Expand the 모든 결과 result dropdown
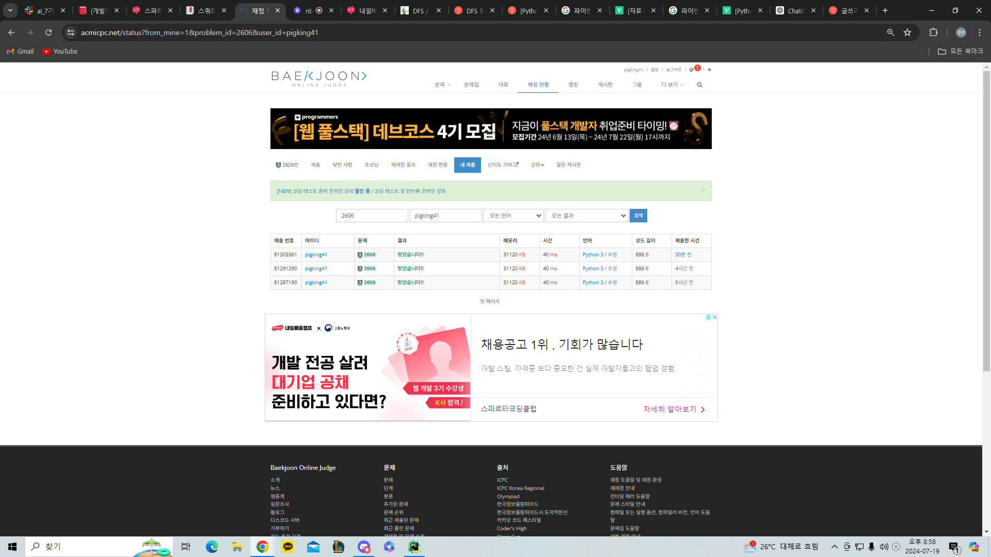The image size is (991, 557). (586, 216)
